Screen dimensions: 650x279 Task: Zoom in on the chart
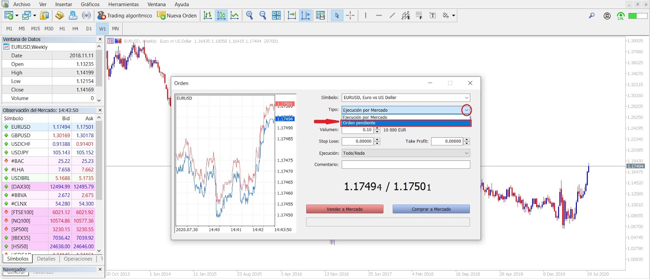click(x=249, y=15)
